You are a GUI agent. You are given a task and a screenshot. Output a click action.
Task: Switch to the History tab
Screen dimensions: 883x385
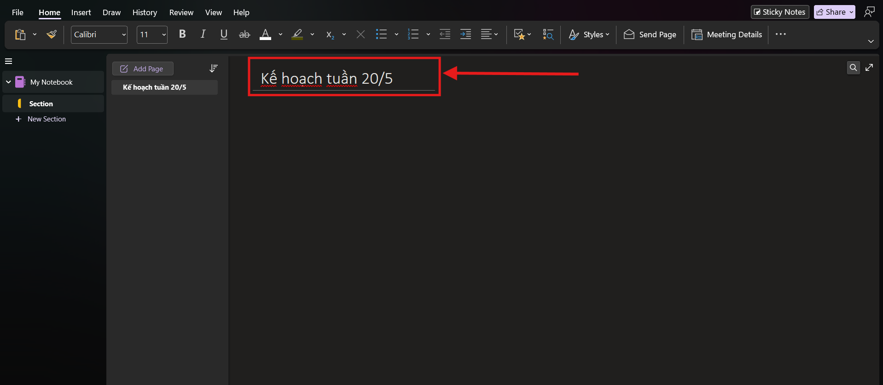pyautogui.click(x=145, y=12)
